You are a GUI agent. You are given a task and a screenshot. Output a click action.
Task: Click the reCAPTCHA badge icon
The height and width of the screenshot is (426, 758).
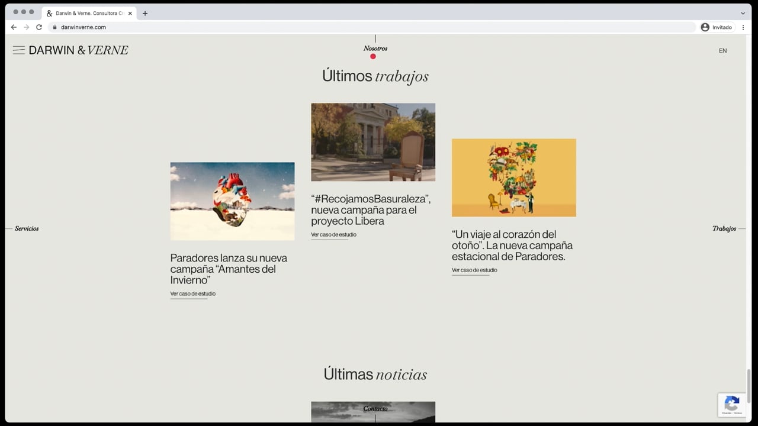[732, 405]
